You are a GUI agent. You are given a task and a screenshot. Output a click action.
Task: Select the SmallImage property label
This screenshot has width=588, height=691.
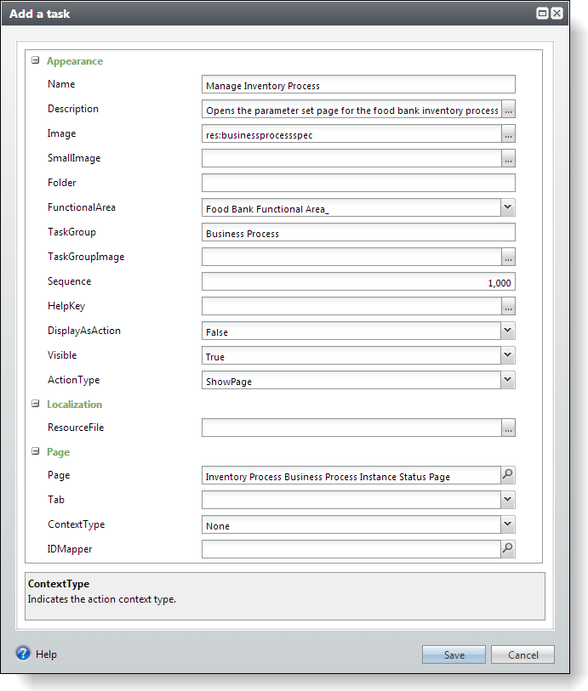74,158
